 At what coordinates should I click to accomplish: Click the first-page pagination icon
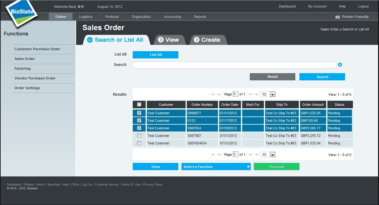coord(213,94)
